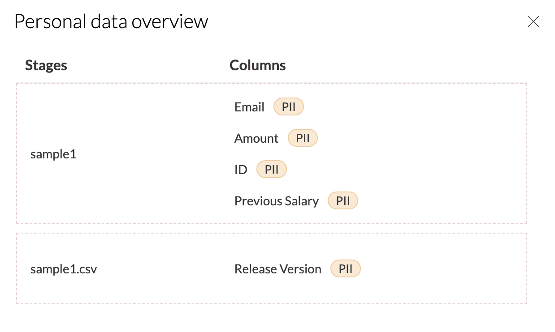
Task: Click the Previous Salary PII badge
Action: pos(343,201)
